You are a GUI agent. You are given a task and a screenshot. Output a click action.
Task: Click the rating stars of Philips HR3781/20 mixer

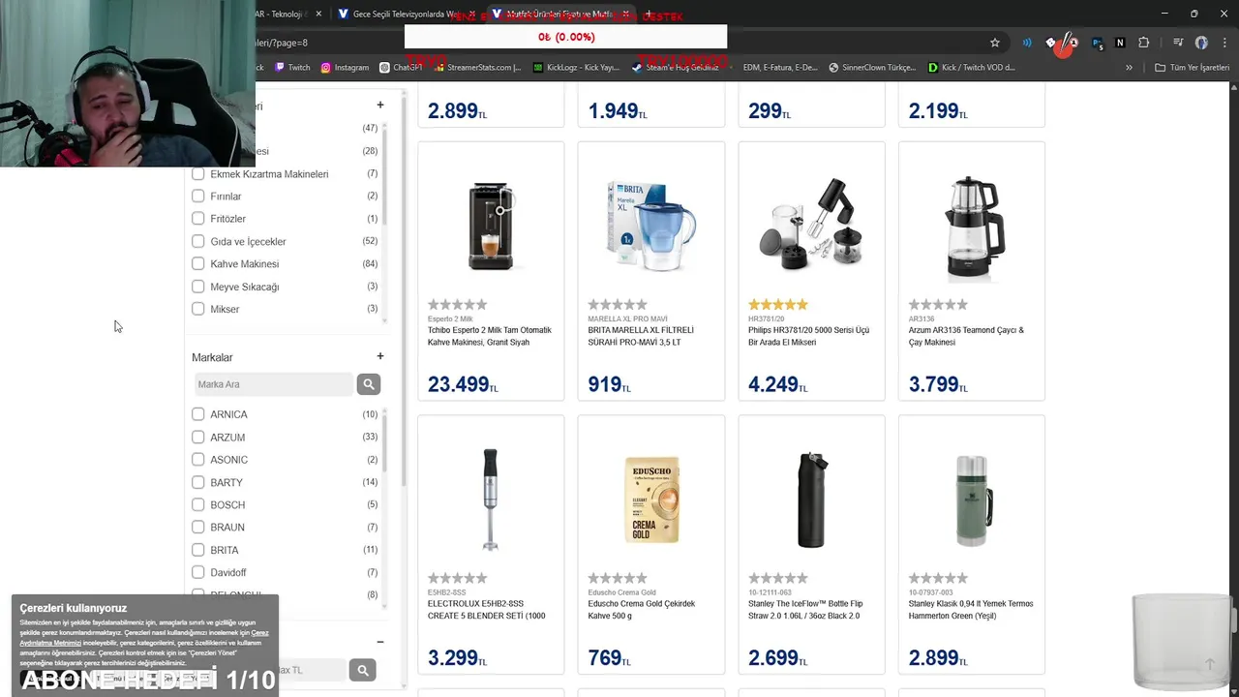pyautogui.click(x=777, y=305)
